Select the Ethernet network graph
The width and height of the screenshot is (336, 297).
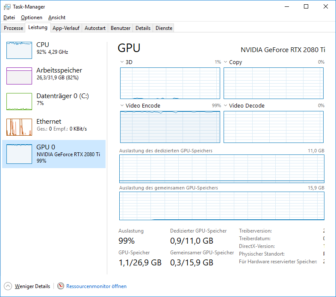pyautogui.click(x=19, y=127)
